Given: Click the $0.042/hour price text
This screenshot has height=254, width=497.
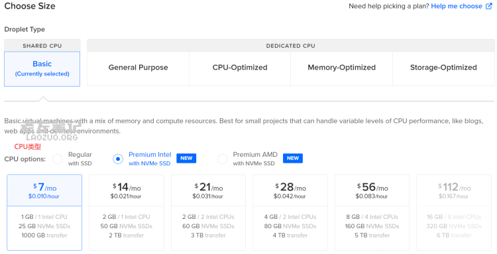Looking at the screenshot, I should 290,196.
